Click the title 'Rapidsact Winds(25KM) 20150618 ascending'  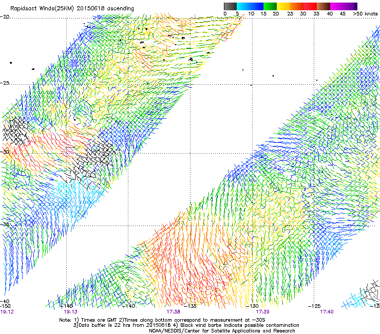coord(72,9)
